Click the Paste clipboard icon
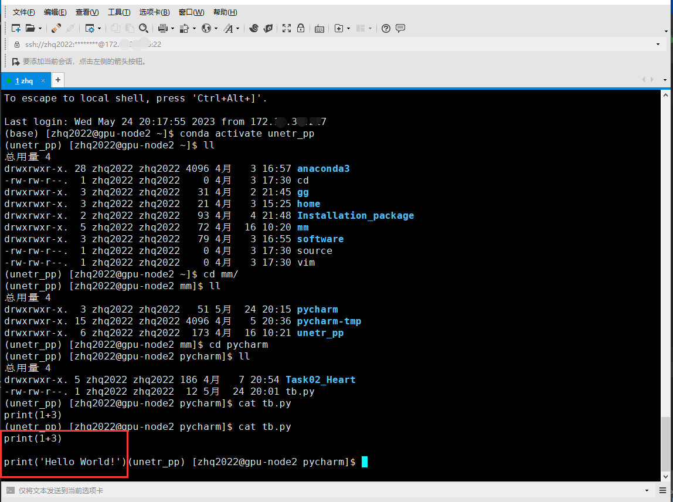This screenshot has height=502, width=673. 130,28
